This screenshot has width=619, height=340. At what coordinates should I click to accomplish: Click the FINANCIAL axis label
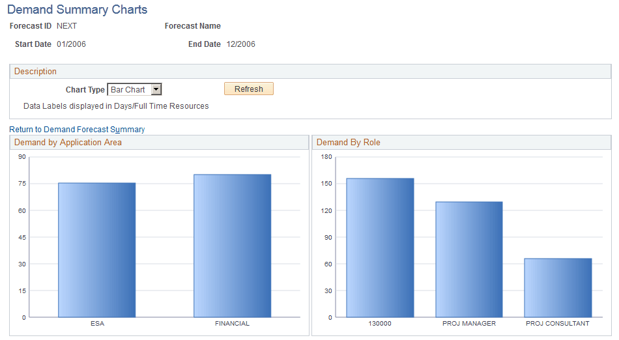click(232, 324)
